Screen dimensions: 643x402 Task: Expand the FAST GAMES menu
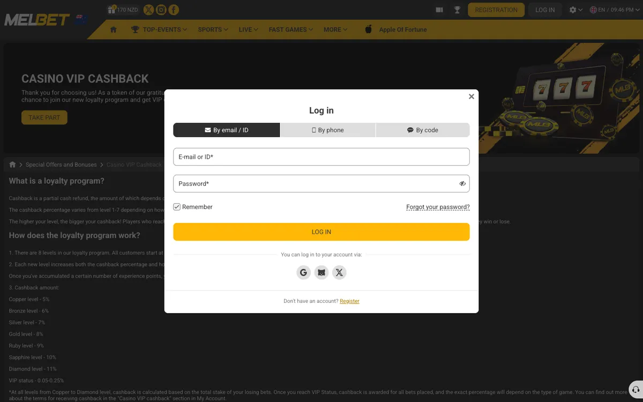pos(291,29)
